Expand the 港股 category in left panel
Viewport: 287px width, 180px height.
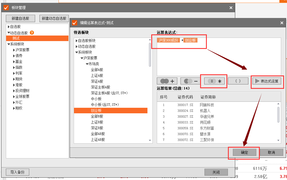coord(14,85)
